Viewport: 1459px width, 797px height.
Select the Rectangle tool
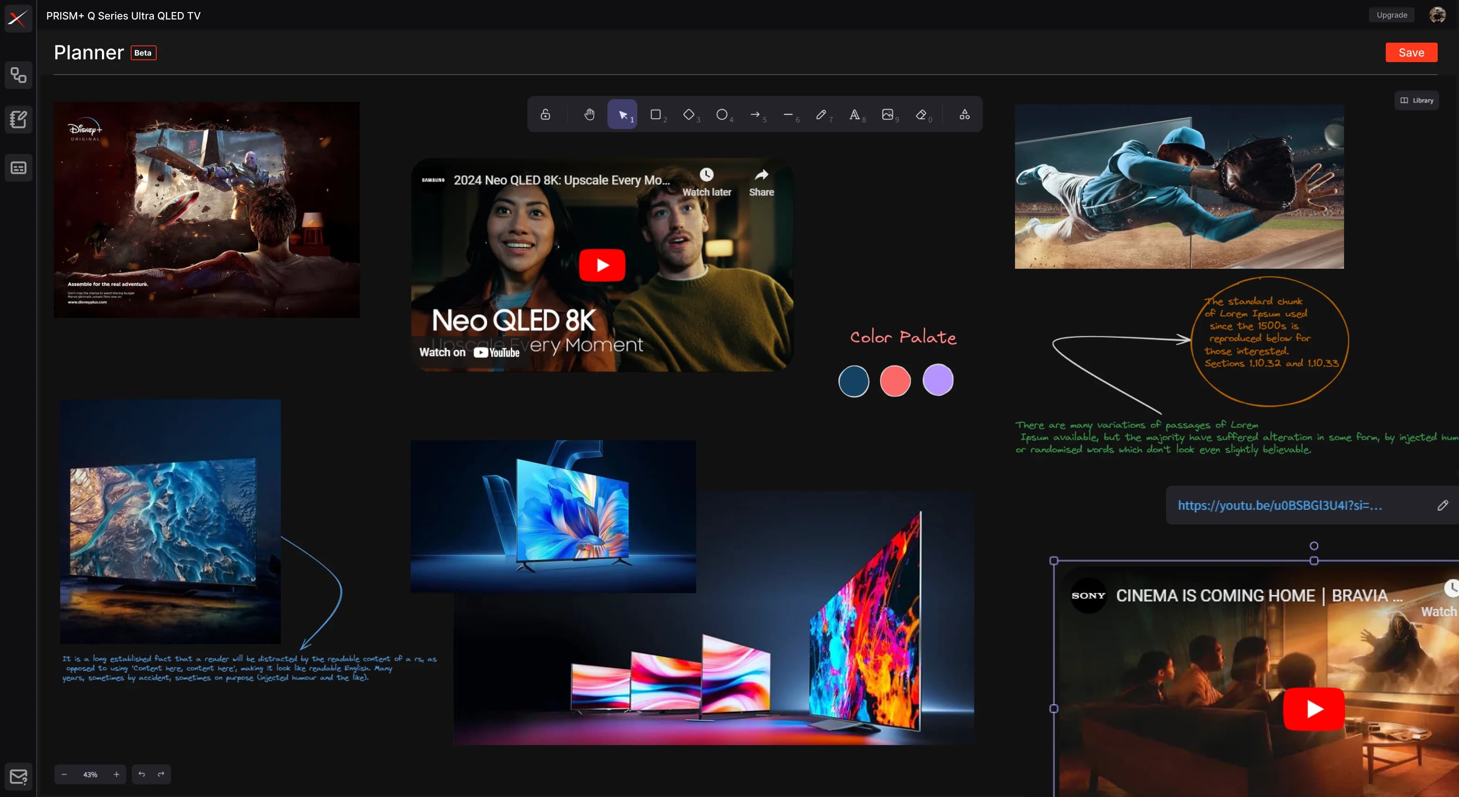click(x=656, y=114)
